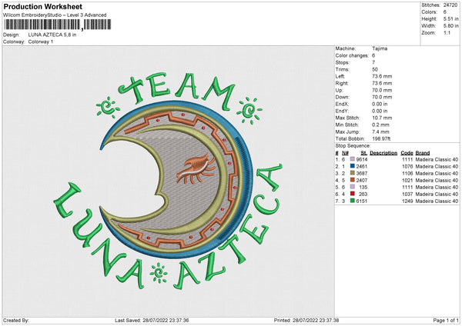
Task: Click the green swatch with code 1249
Action: pyautogui.click(x=352, y=201)
